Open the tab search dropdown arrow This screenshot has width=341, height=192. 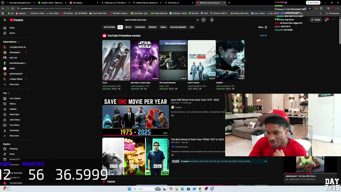3,3
